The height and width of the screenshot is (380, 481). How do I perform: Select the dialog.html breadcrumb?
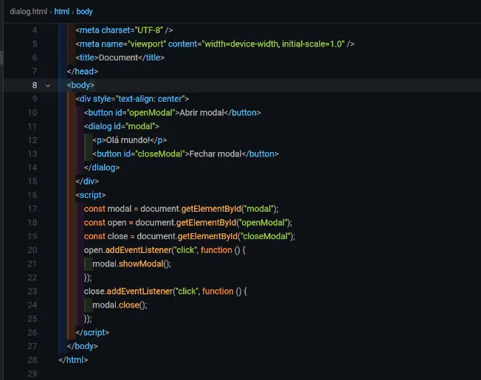pos(28,12)
